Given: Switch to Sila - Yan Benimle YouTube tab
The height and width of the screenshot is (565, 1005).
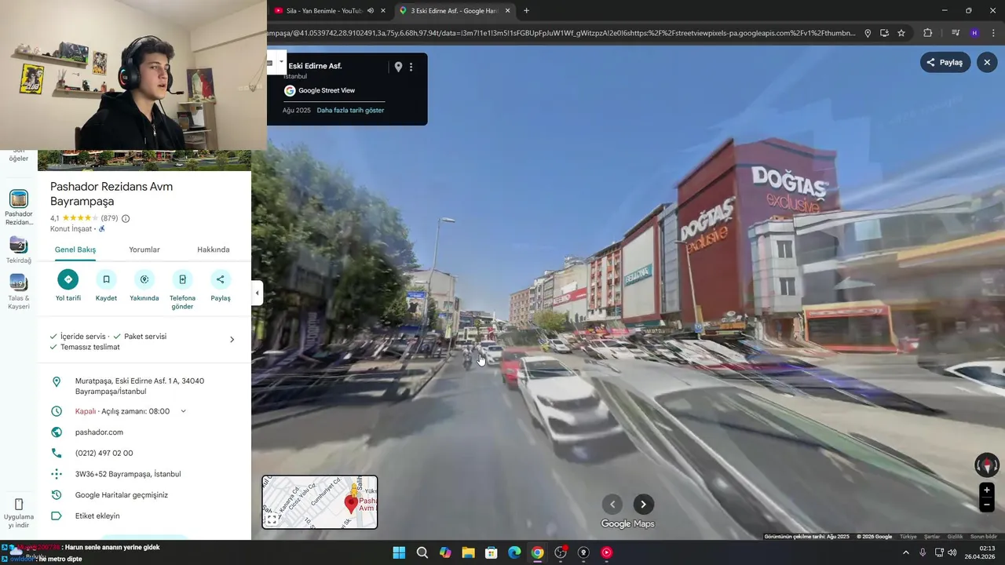Looking at the screenshot, I should pyautogui.click(x=323, y=11).
